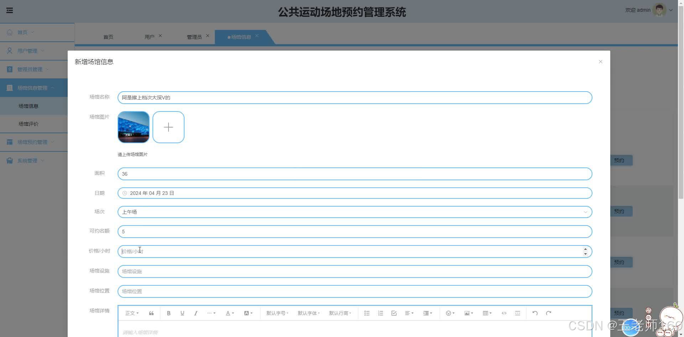684x337 pixels.
Task: Open 默认行高 line height dropdown
Action: [340, 313]
